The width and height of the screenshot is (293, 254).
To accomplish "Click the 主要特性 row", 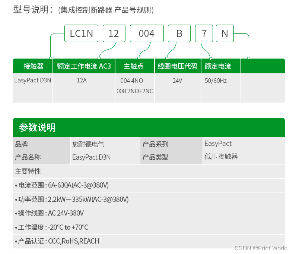I will (x=149, y=172).
